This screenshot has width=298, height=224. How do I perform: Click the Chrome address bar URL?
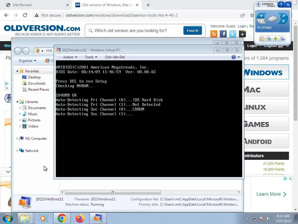(122, 15)
